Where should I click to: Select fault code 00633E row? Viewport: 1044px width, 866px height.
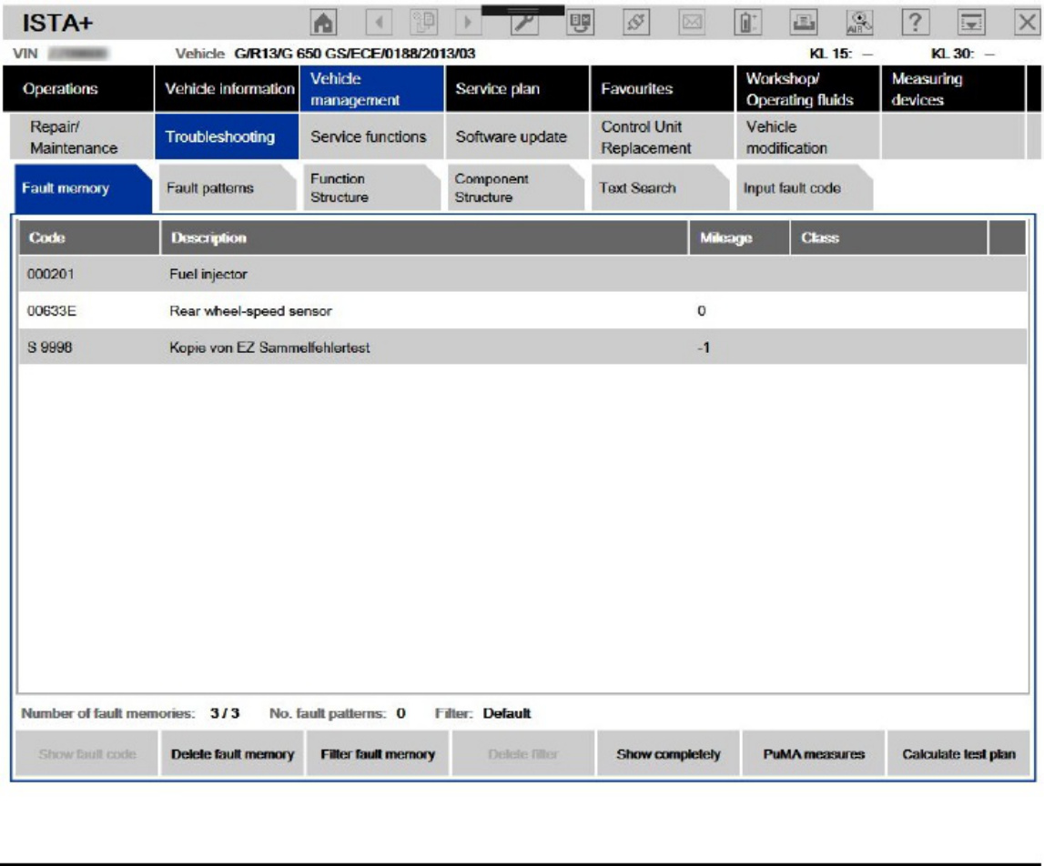[x=522, y=311]
